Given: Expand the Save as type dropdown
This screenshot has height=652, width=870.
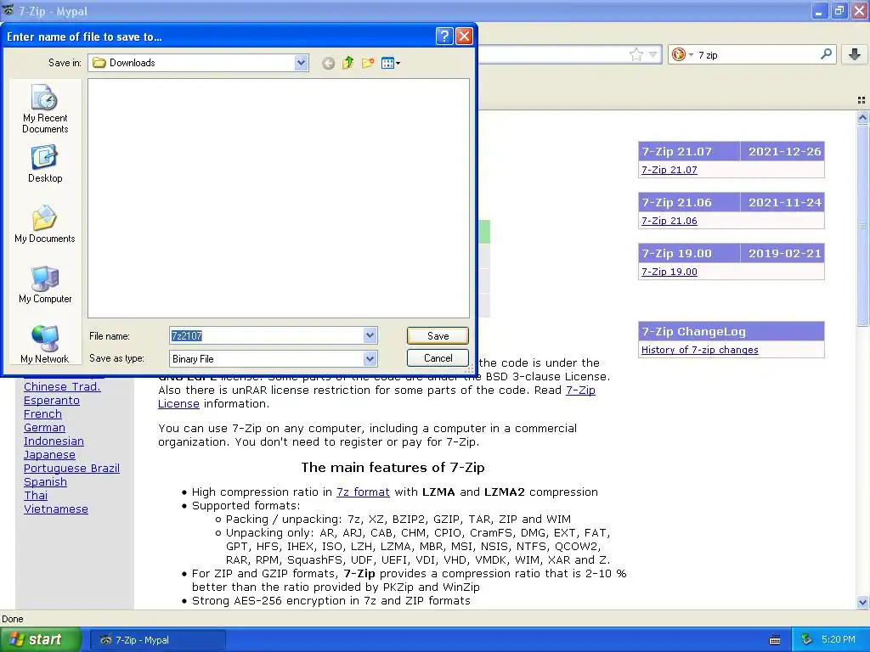Looking at the screenshot, I should coord(370,359).
